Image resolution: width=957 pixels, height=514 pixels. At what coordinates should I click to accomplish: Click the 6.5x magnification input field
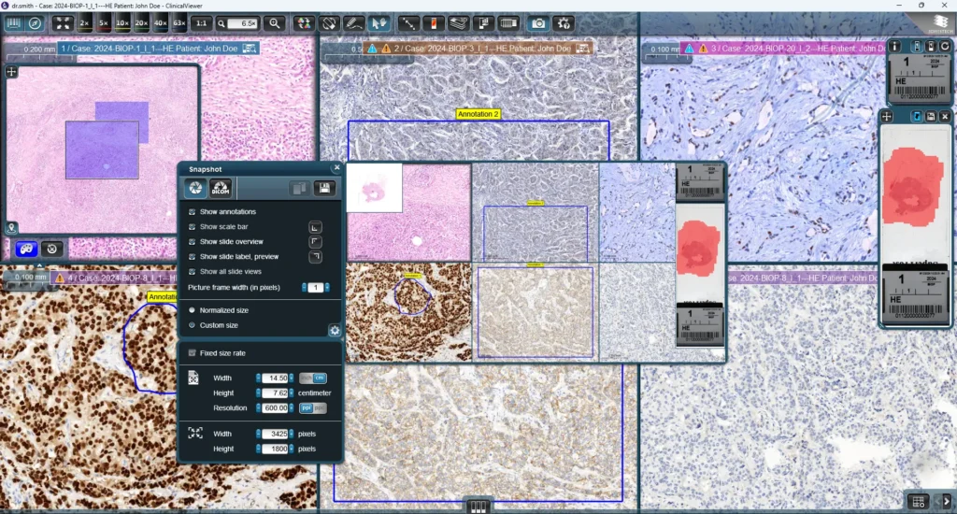243,23
